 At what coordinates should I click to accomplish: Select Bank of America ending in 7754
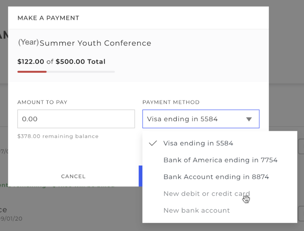coord(220,160)
